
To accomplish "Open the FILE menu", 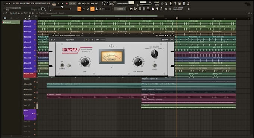I will [14, 3].
